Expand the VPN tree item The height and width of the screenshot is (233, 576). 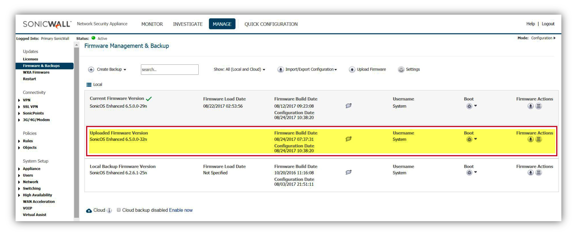pos(19,100)
